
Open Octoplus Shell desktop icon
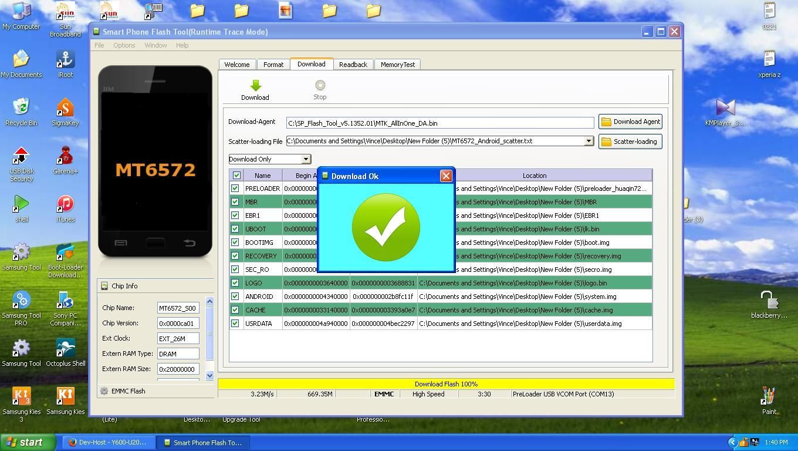(x=65, y=349)
